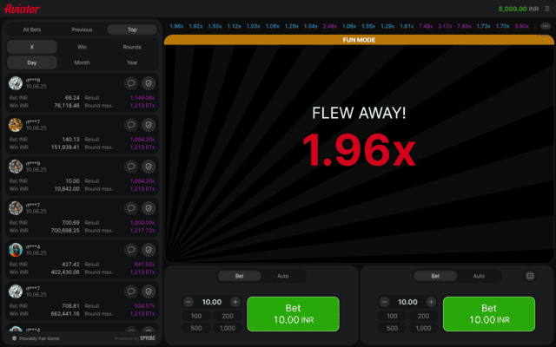Click the 1,149.06x result value
The height and width of the screenshot is (347, 556).
tap(142, 97)
